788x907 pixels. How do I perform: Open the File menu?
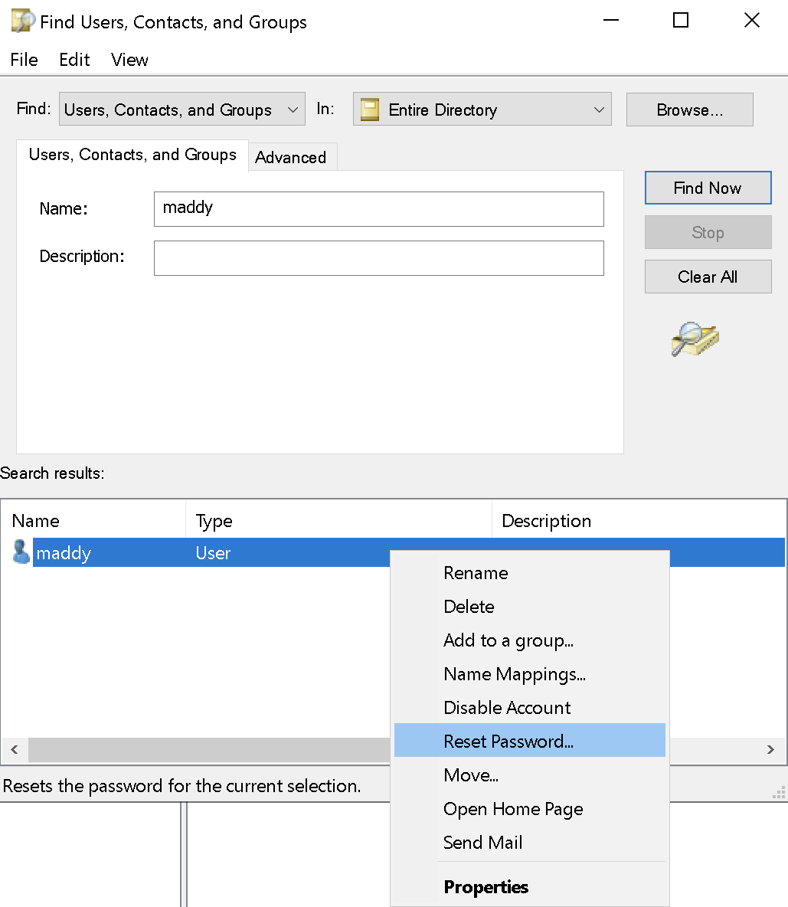tap(24, 60)
